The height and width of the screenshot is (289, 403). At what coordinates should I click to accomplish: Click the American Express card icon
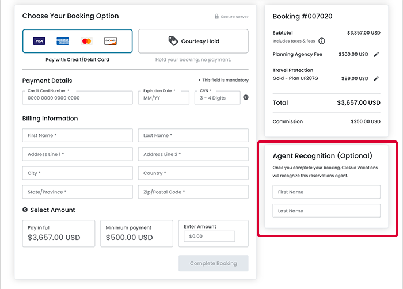[x=63, y=41]
